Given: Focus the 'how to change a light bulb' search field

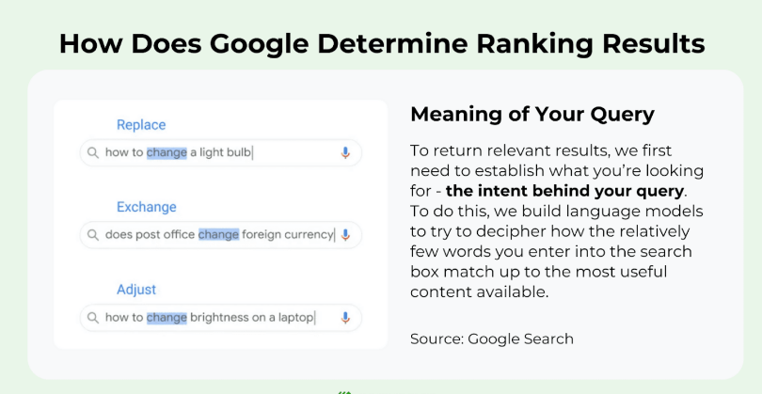Looking at the screenshot, I should click(x=282, y=152).
